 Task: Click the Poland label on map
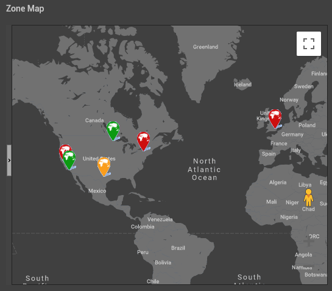pos(307,125)
